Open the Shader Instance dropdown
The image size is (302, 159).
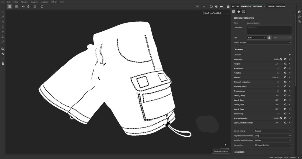click(269, 42)
